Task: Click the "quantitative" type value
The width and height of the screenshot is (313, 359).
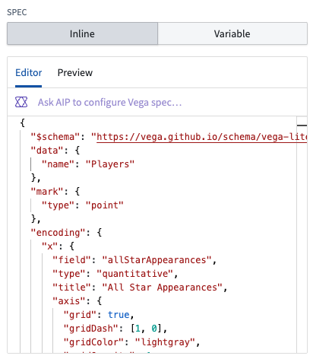Action: coord(134,274)
